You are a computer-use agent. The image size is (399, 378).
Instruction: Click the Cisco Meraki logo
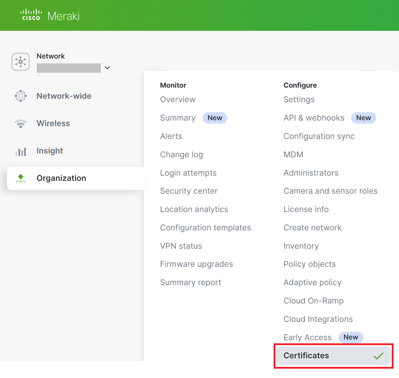point(50,16)
